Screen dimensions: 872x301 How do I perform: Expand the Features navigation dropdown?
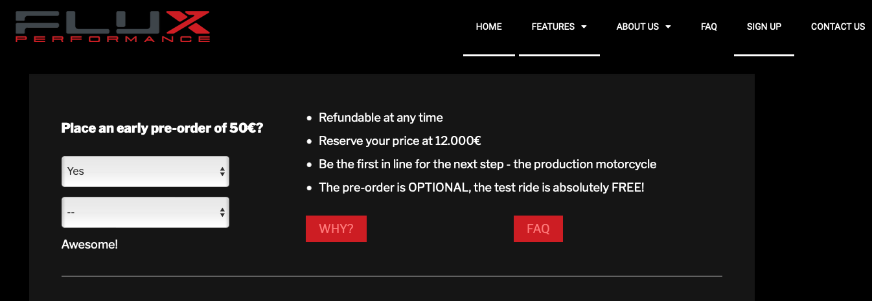[x=559, y=27]
